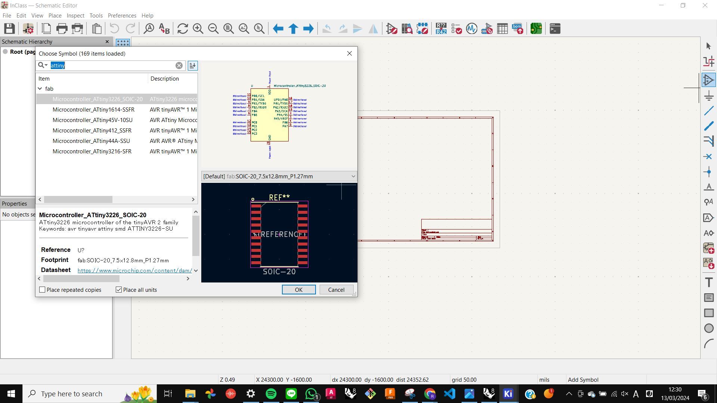Open the footprint selection dropdown
Viewport: 717px width, 403px height.
tap(279, 176)
